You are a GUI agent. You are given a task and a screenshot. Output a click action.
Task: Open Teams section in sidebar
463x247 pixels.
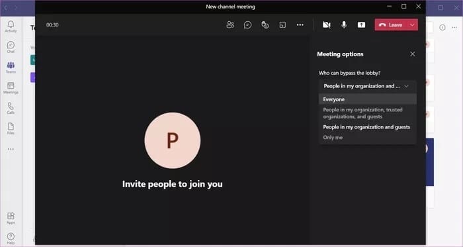[11, 68]
